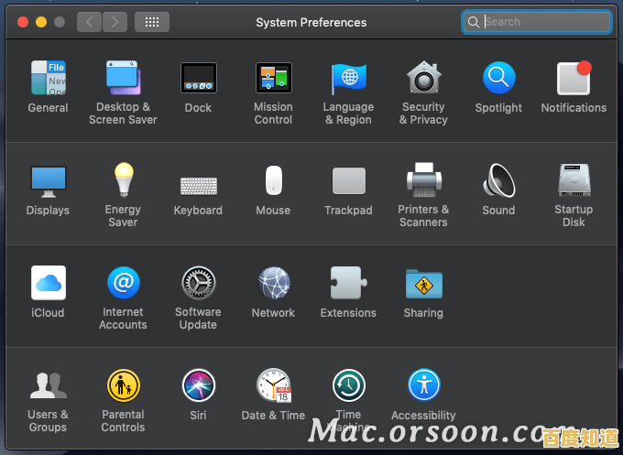The image size is (623, 455).
Task: Click the Energy Saver lightbulb icon
Action: (x=123, y=179)
